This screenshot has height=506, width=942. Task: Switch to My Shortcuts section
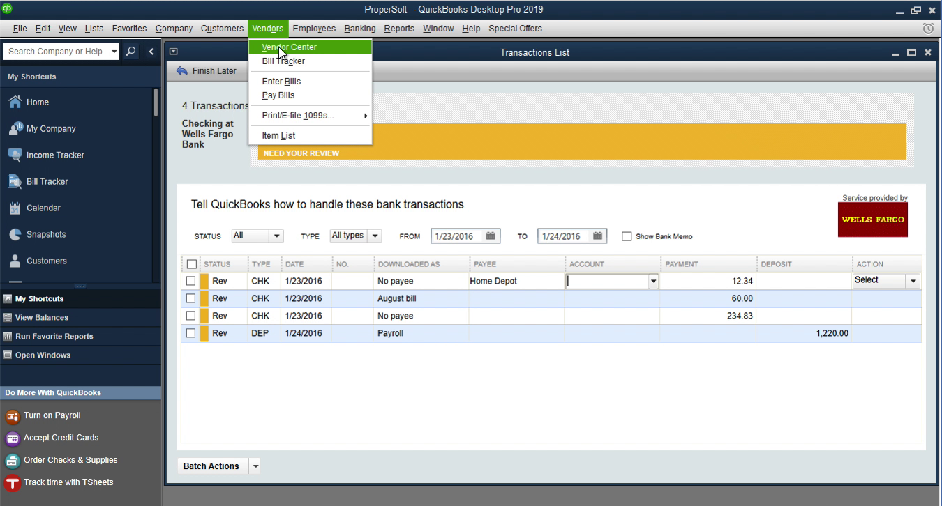(x=80, y=299)
